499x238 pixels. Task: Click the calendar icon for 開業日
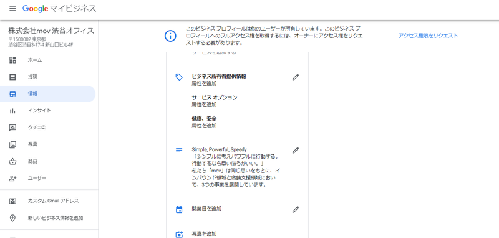(179, 210)
